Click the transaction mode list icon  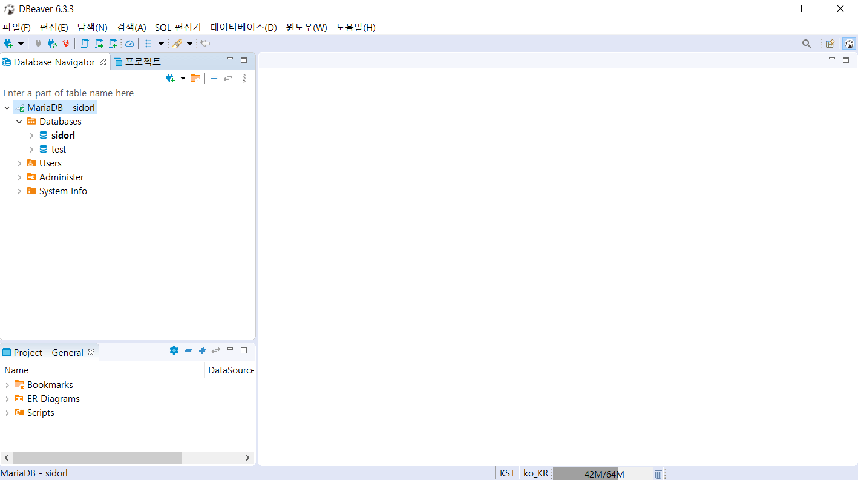[148, 44]
